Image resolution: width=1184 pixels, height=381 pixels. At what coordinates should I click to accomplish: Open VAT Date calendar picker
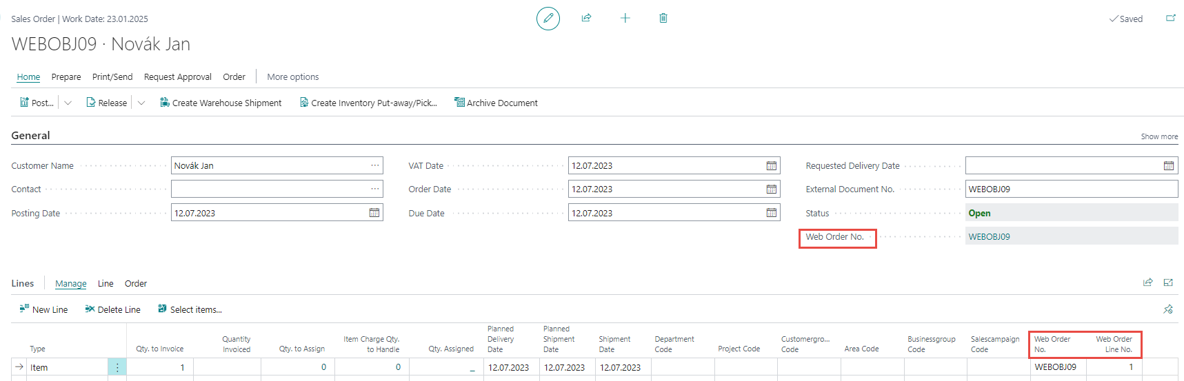click(771, 166)
